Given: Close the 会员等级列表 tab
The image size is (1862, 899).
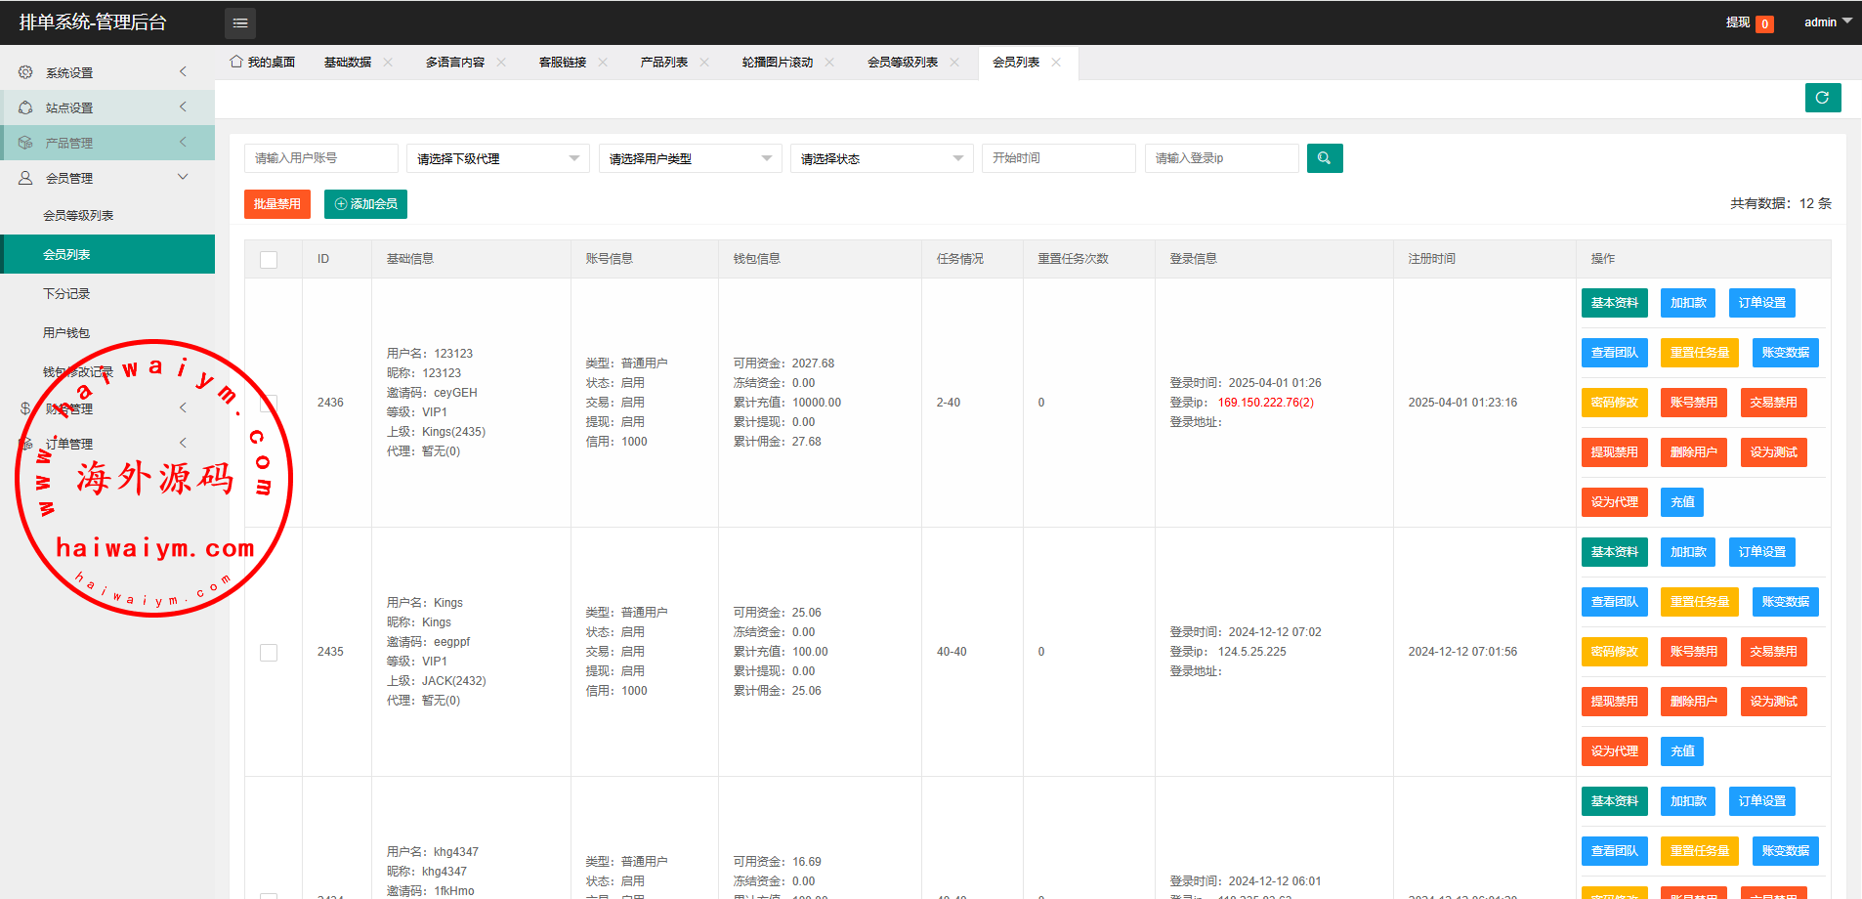Looking at the screenshot, I should point(954,63).
